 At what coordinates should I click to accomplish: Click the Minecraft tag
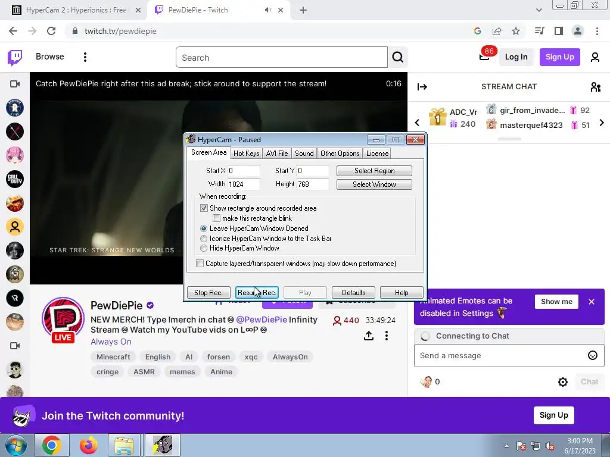coord(113,357)
